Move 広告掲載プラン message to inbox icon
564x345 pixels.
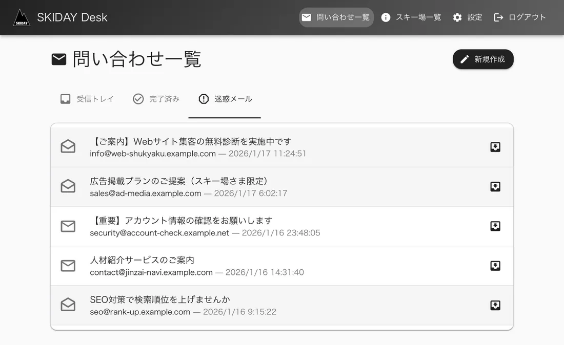[495, 186]
